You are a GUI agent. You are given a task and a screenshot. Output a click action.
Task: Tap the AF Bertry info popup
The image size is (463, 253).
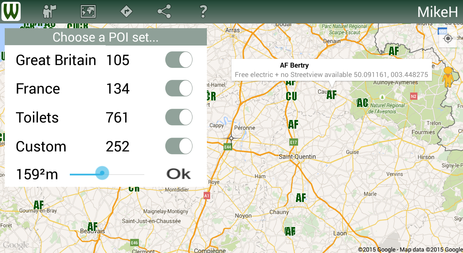pyautogui.click(x=332, y=70)
